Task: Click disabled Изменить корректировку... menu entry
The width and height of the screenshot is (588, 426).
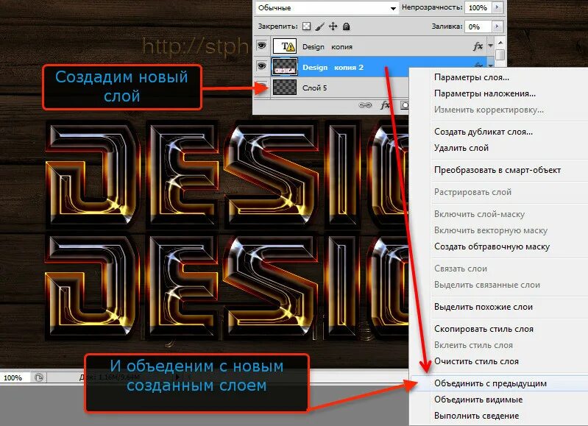Action: tap(489, 110)
